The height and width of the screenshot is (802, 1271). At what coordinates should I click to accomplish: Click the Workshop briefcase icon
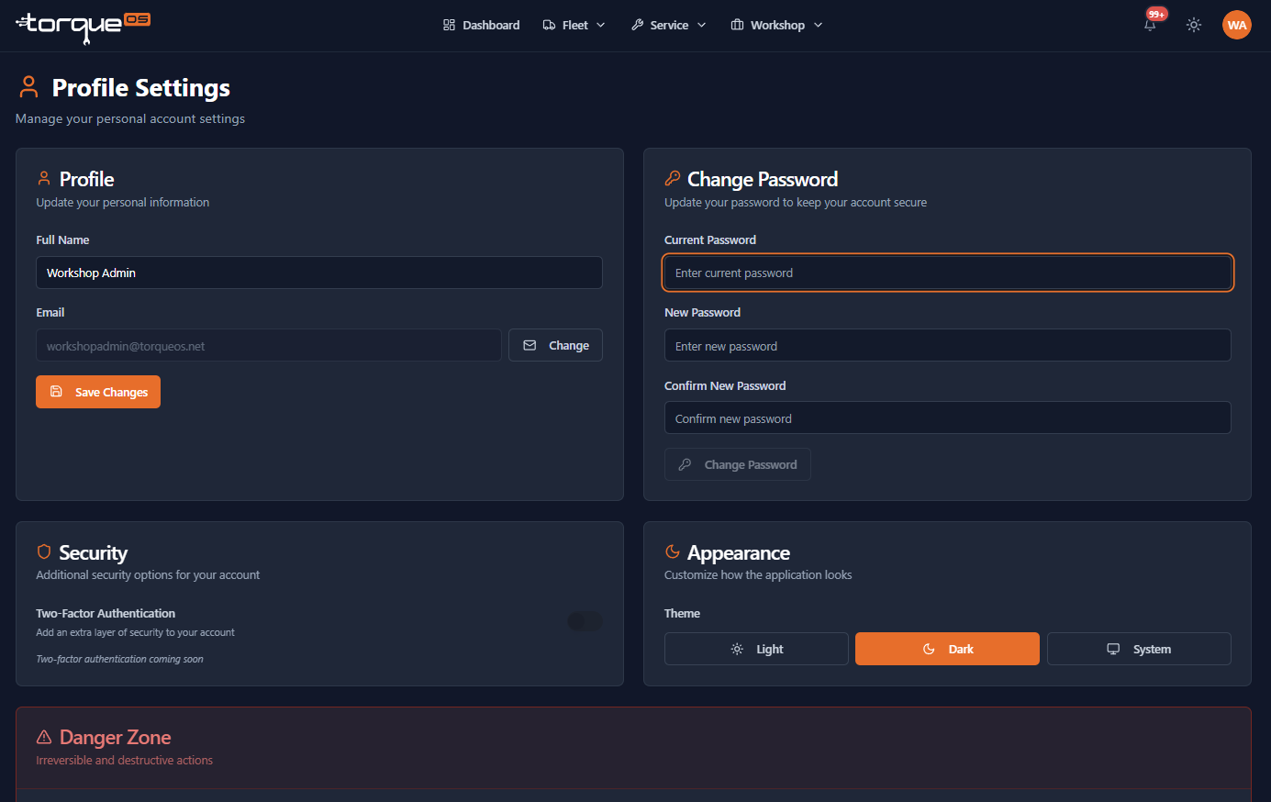point(737,25)
